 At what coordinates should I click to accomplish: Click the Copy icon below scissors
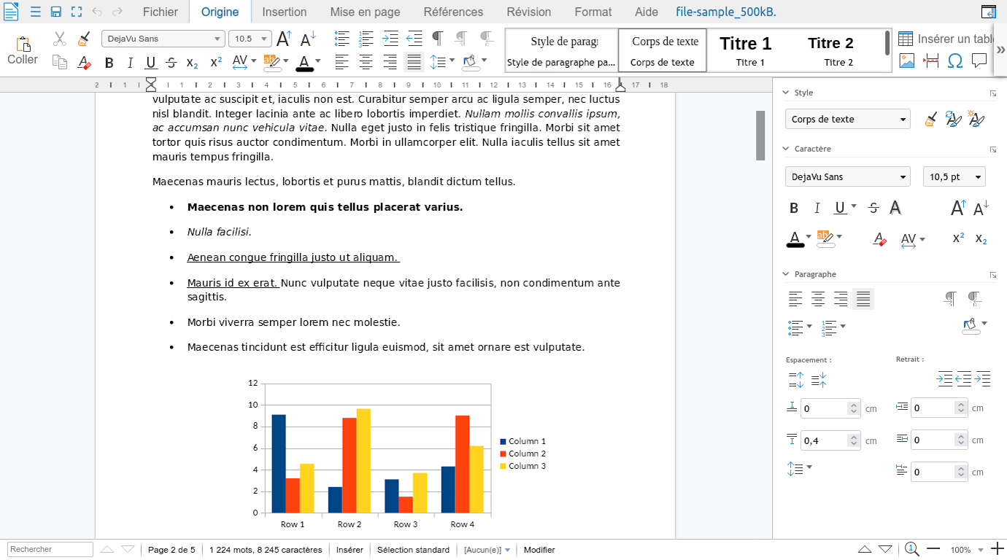(60, 63)
